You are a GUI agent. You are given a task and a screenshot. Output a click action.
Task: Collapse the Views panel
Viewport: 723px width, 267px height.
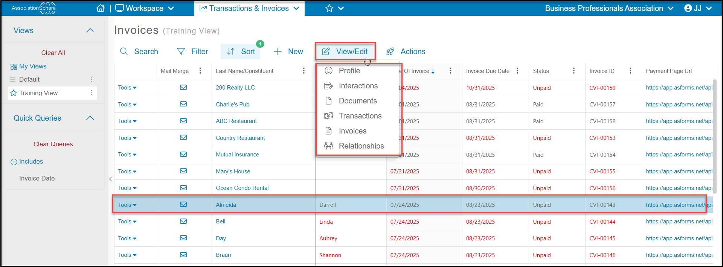[x=90, y=30]
